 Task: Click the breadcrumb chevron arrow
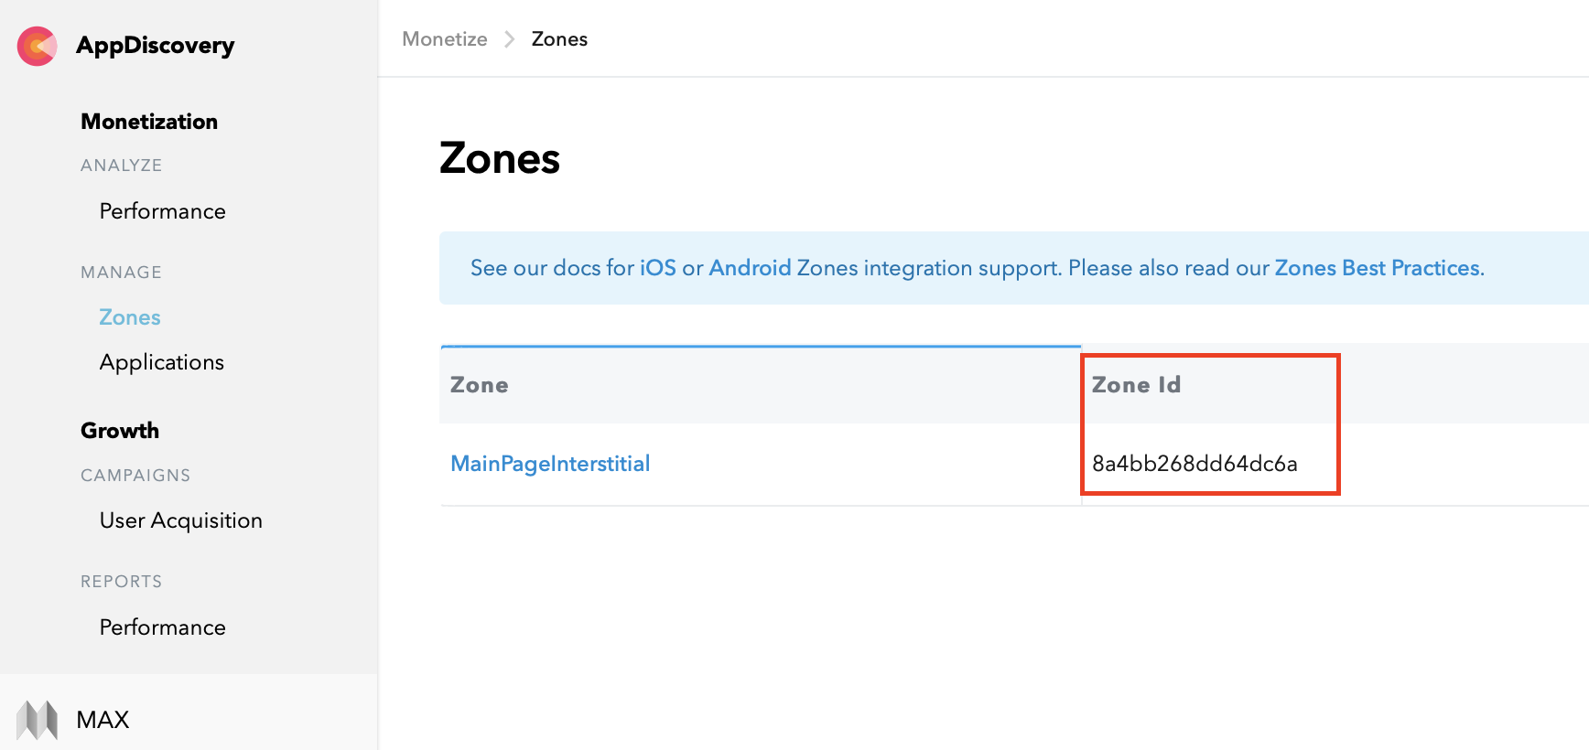510,39
